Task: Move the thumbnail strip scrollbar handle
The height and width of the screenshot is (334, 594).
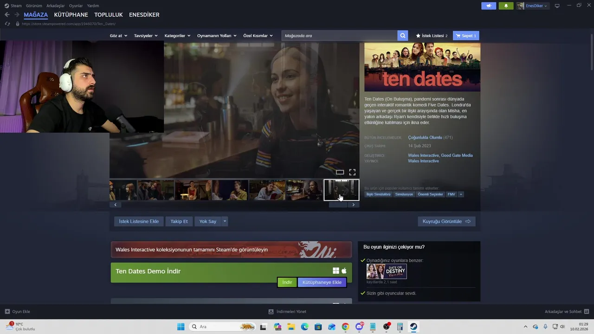Action: pos(338,205)
